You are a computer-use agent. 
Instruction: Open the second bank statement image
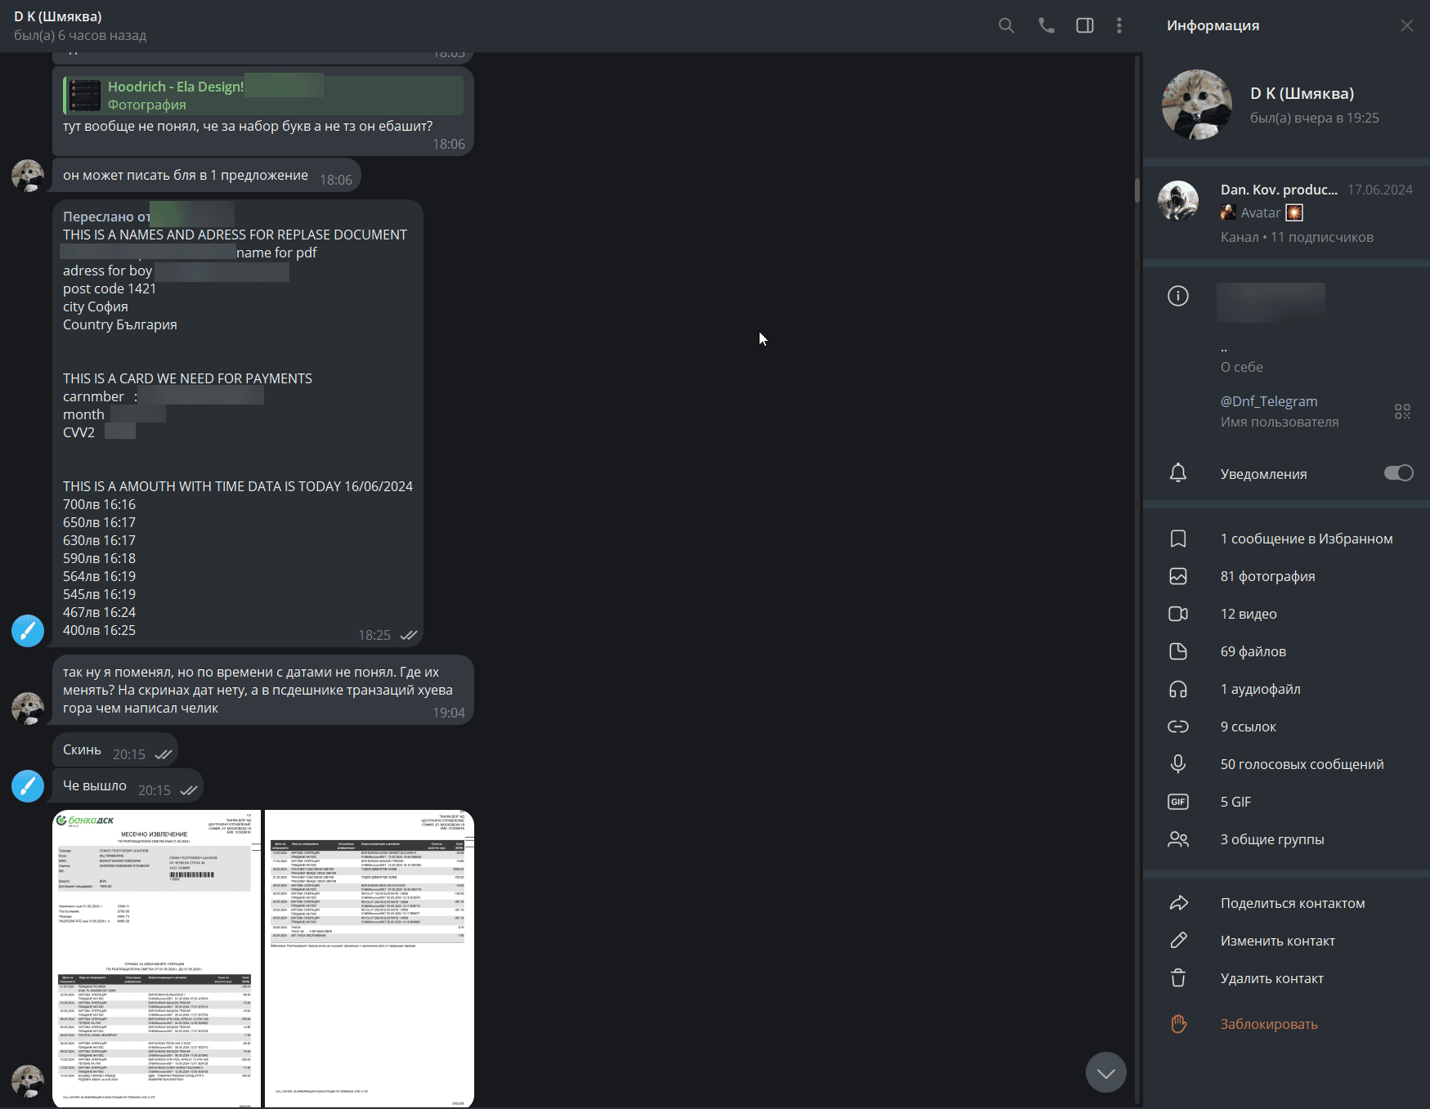370,959
